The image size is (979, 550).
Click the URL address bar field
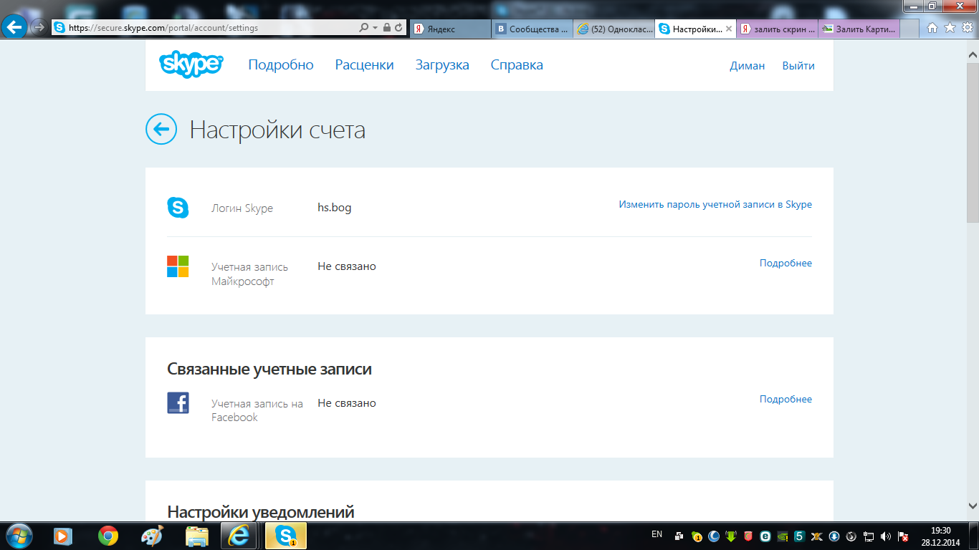click(x=208, y=28)
